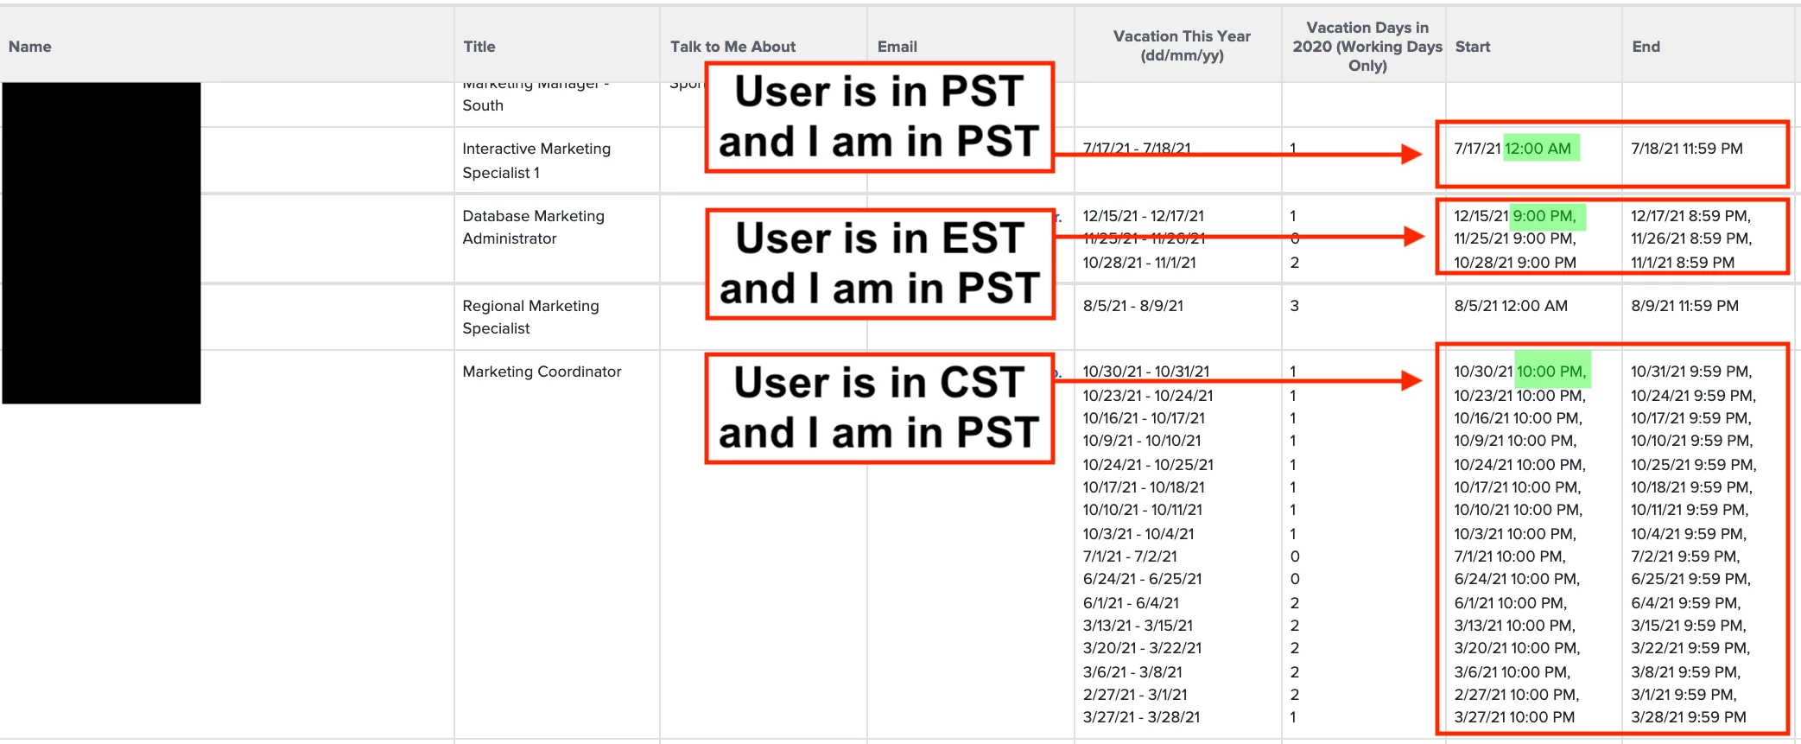Image resolution: width=1801 pixels, height=744 pixels.
Task: Click the start value 10/28/21 9:00 PM
Action: point(1515,263)
